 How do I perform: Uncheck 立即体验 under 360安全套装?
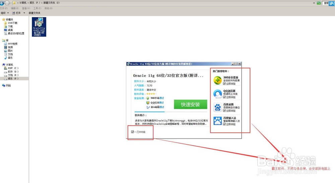coord(224,84)
